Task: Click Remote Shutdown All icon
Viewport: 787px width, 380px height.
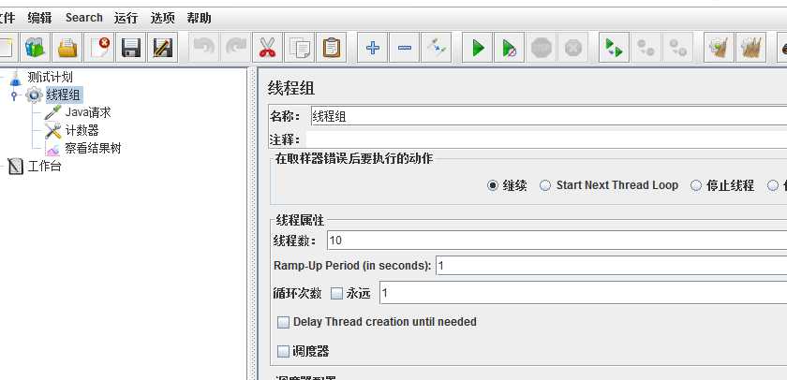Action: [678, 48]
